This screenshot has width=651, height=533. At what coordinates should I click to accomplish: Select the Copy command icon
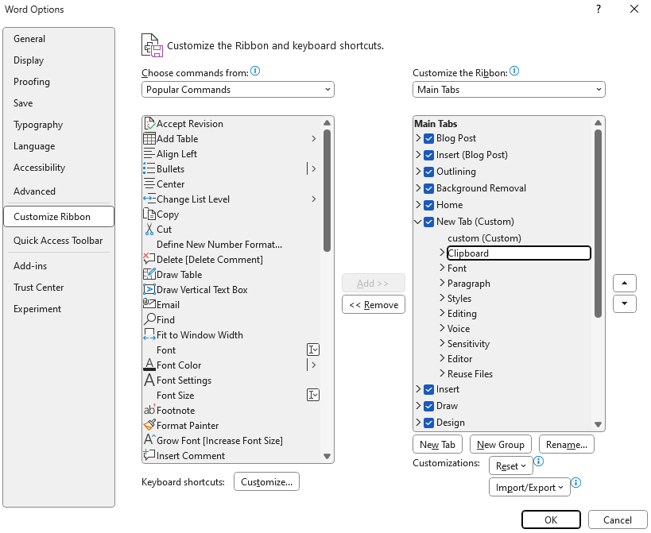click(149, 214)
